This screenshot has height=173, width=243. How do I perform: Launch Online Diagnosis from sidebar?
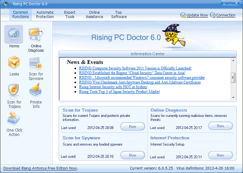click(x=36, y=35)
